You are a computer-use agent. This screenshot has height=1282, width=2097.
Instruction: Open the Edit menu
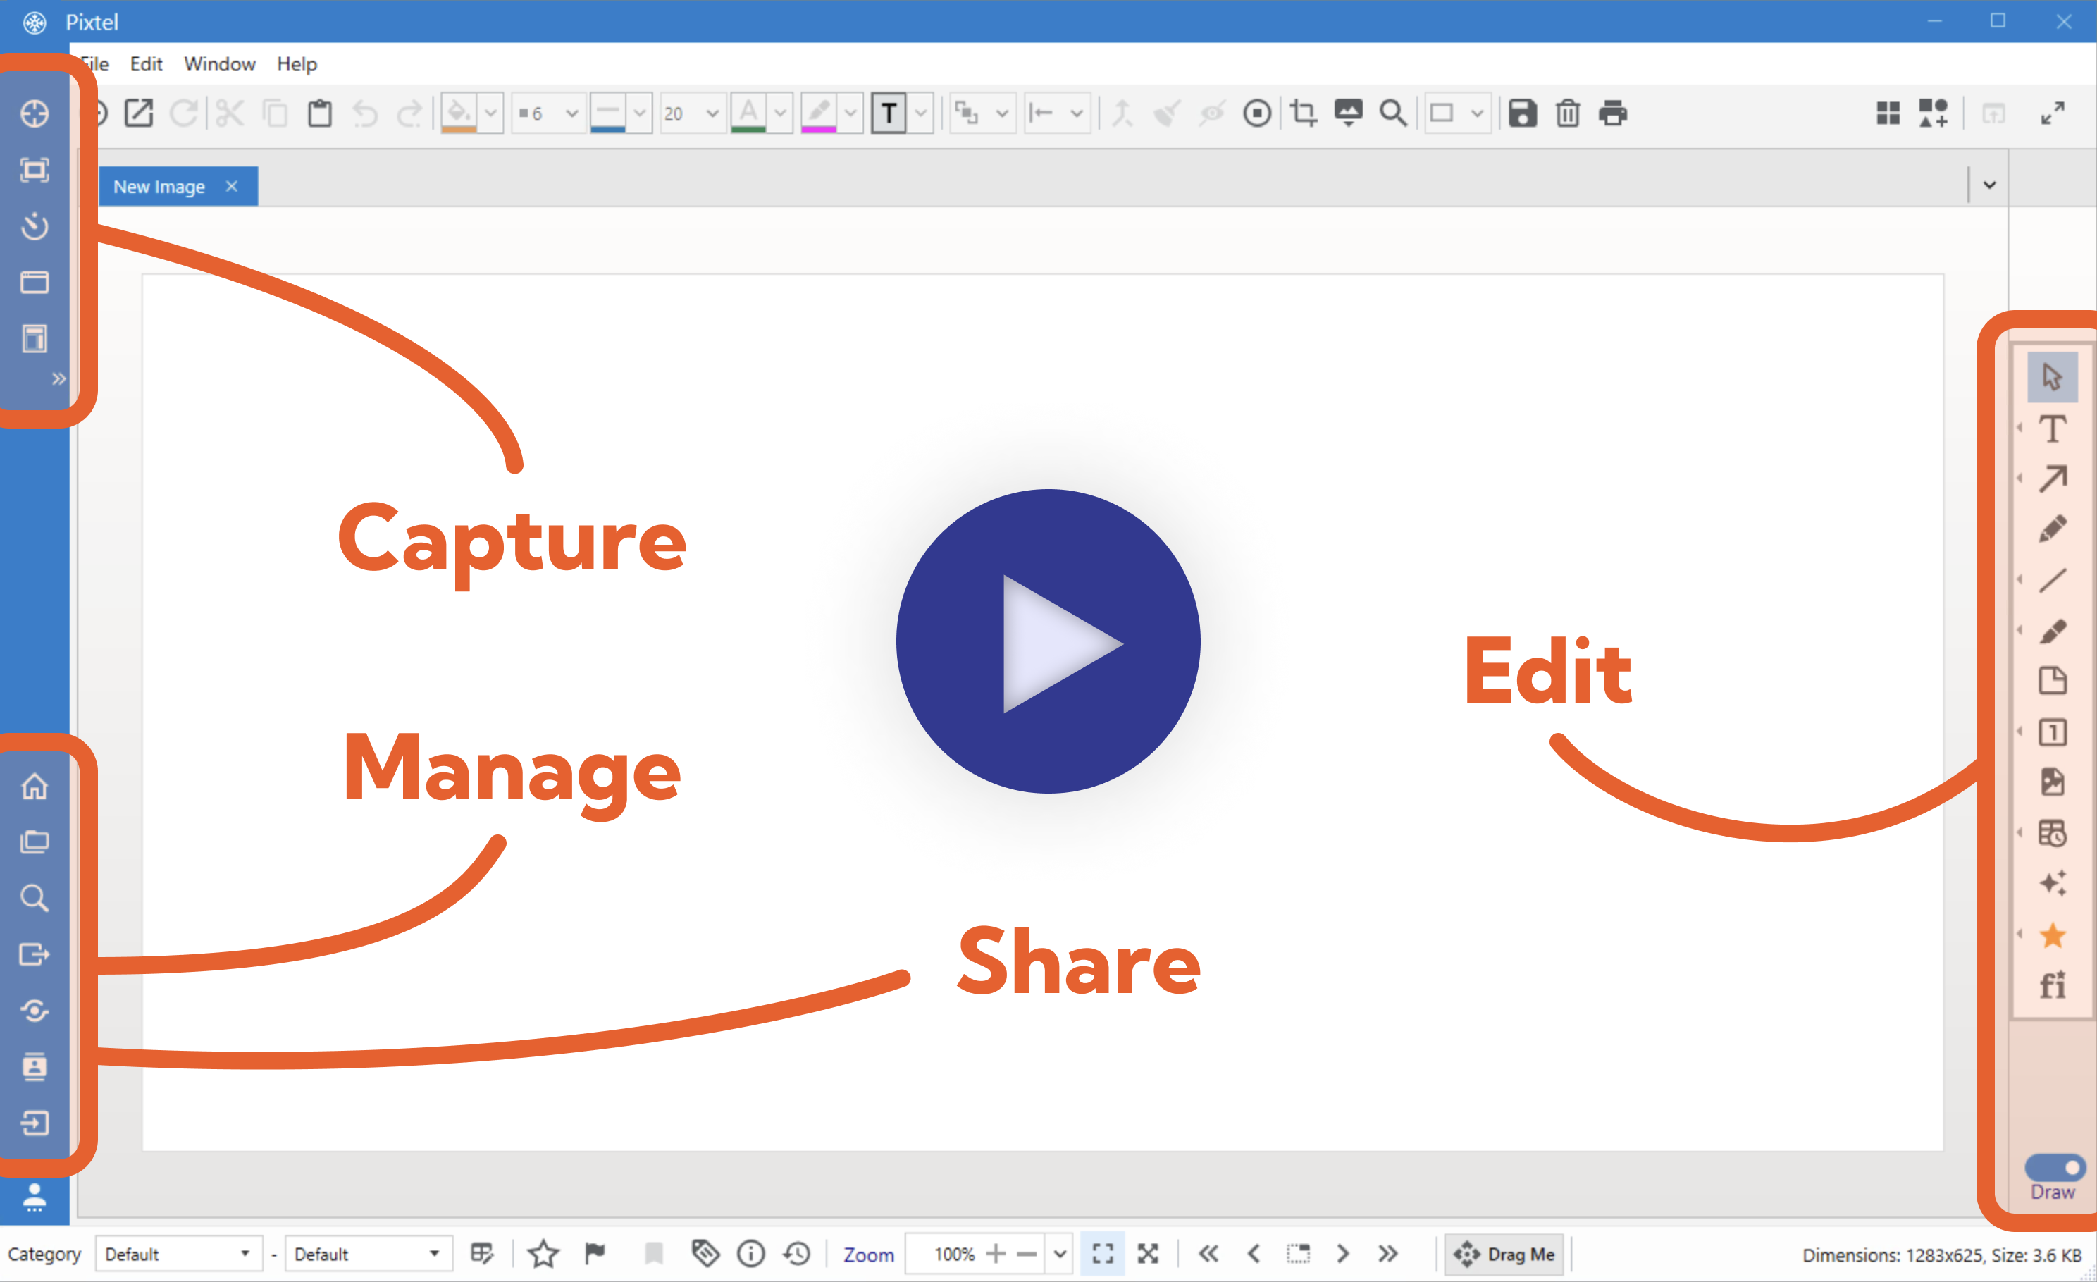(x=146, y=64)
